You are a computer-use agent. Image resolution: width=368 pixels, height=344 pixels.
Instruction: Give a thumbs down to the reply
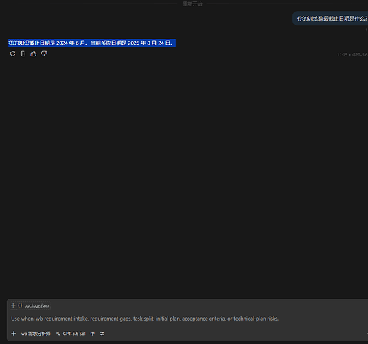44,54
